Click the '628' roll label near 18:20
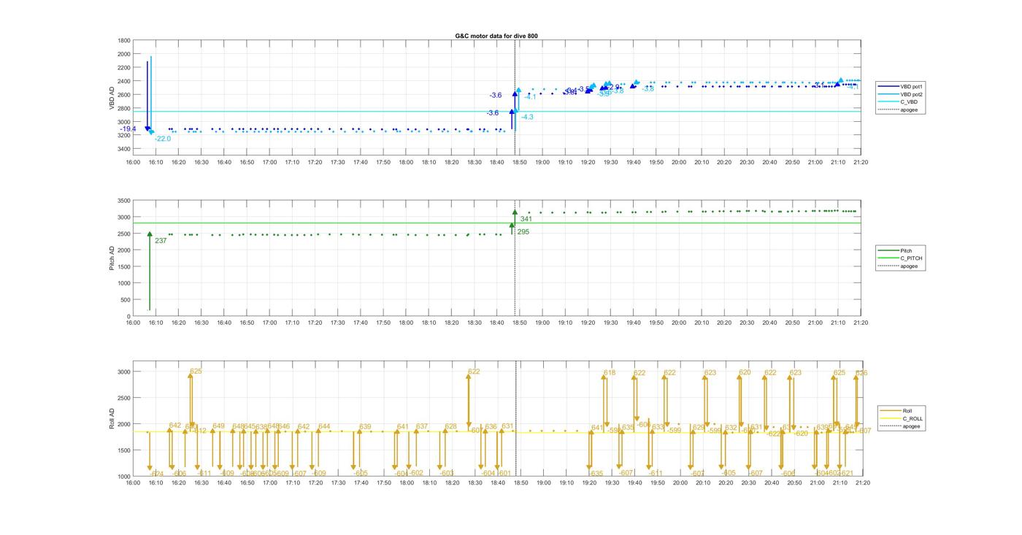The height and width of the screenshot is (535, 1022). (x=450, y=426)
